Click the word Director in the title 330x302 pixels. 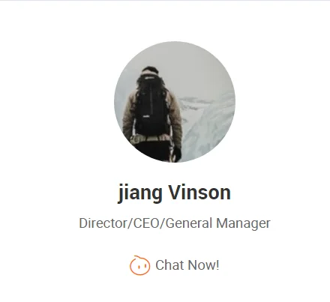103,223
